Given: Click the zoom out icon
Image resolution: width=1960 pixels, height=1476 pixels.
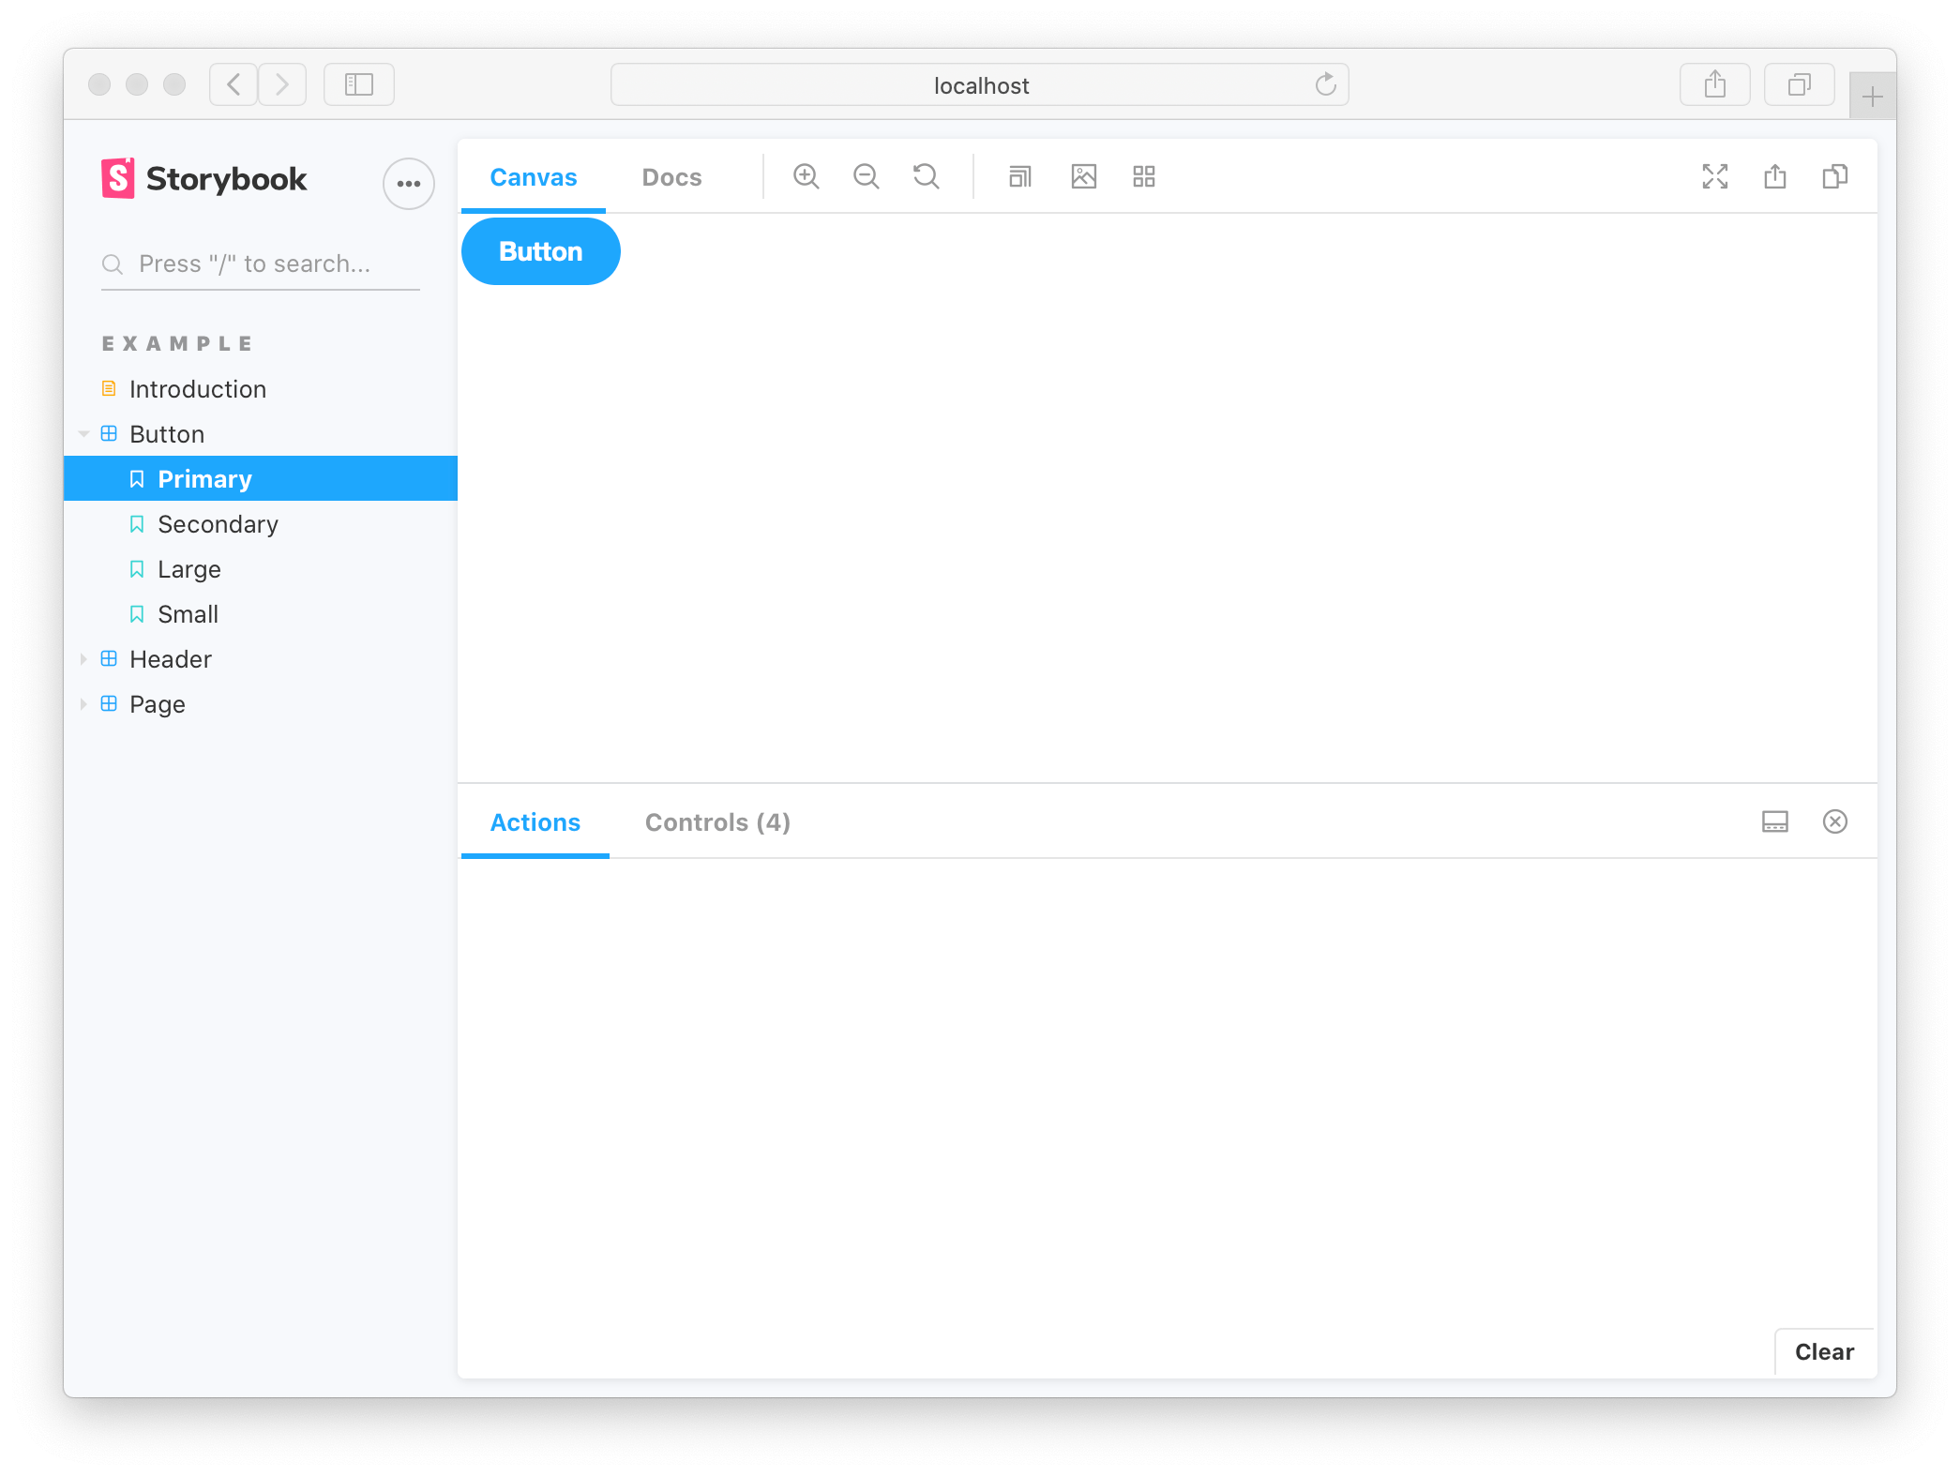Looking at the screenshot, I should (866, 175).
